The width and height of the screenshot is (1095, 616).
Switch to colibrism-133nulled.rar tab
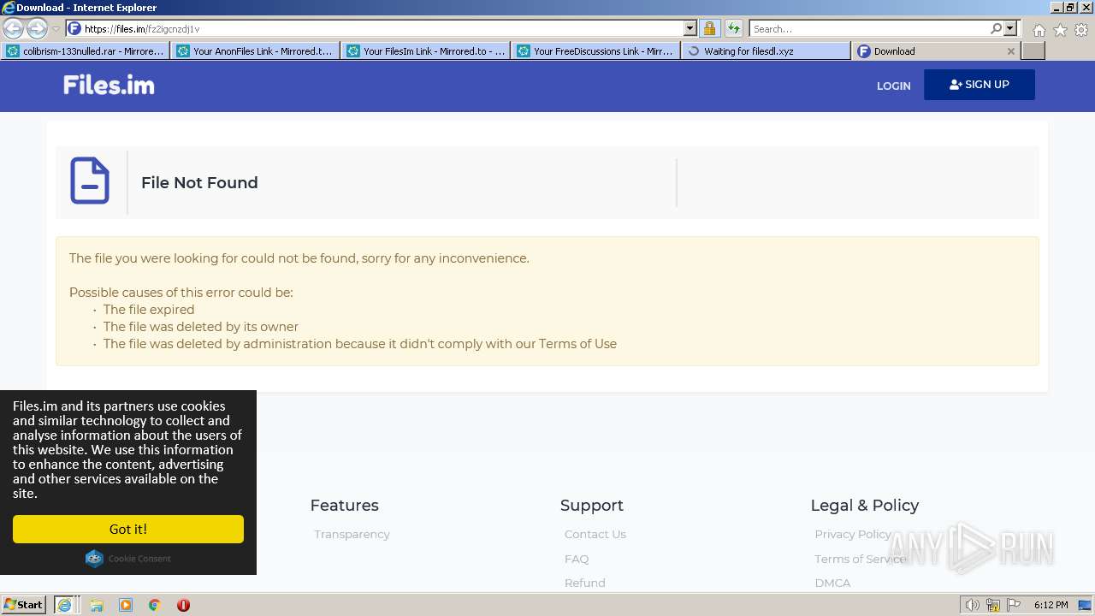pos(86,51)
